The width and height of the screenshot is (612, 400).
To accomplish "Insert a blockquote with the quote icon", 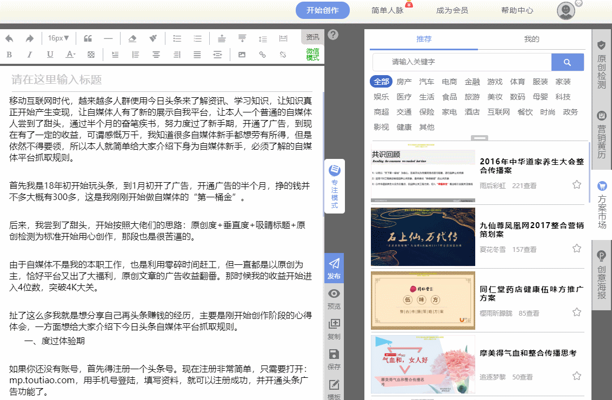I will click(88, 38).
